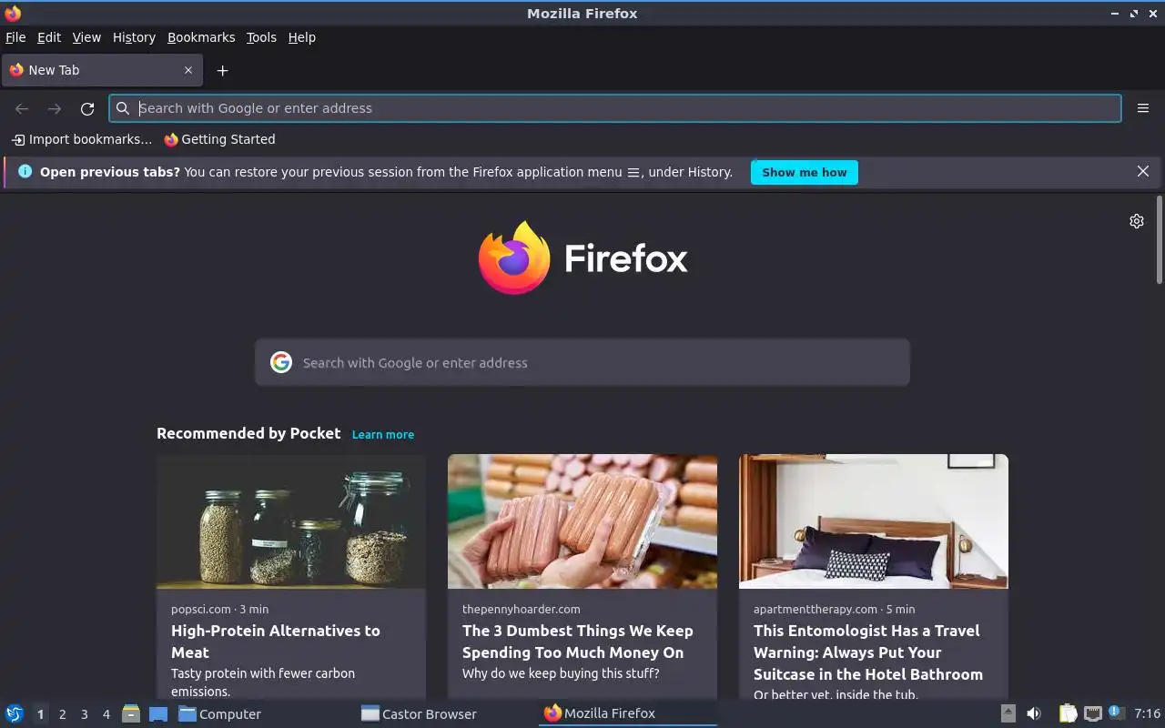
Task: Go forward one page
Action: coord(55,108)
